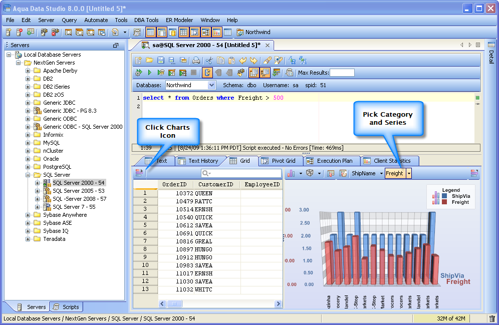
Task: Click the gray Stop execution icon
Action: 193,73
